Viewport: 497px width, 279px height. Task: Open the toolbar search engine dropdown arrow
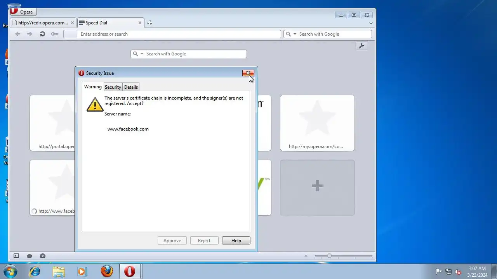295,34
